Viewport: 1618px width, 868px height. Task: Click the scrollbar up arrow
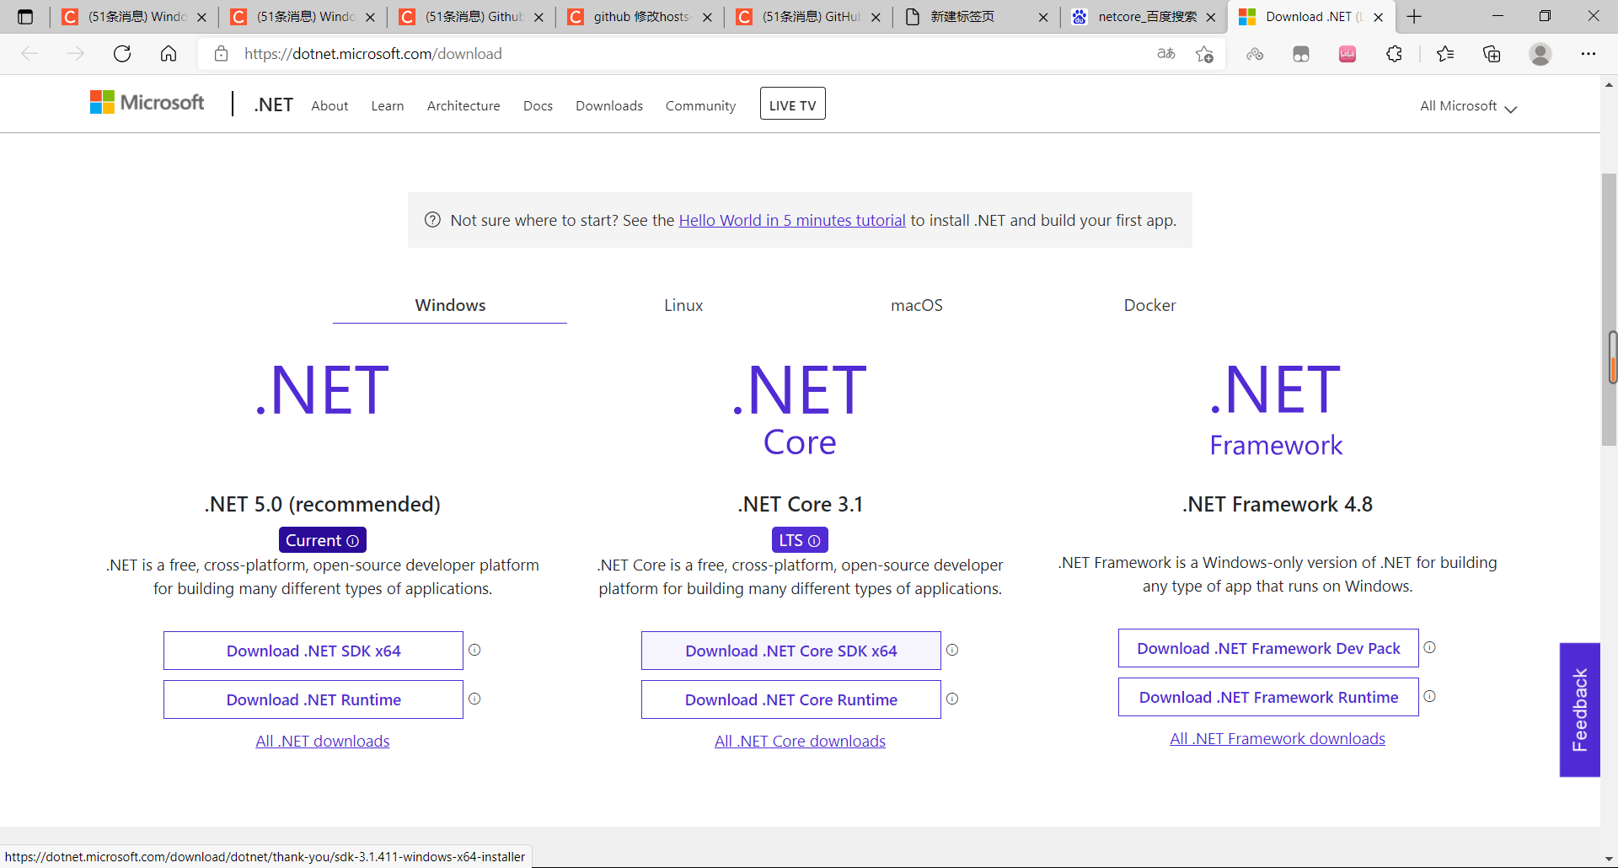tap(1609, 84)
